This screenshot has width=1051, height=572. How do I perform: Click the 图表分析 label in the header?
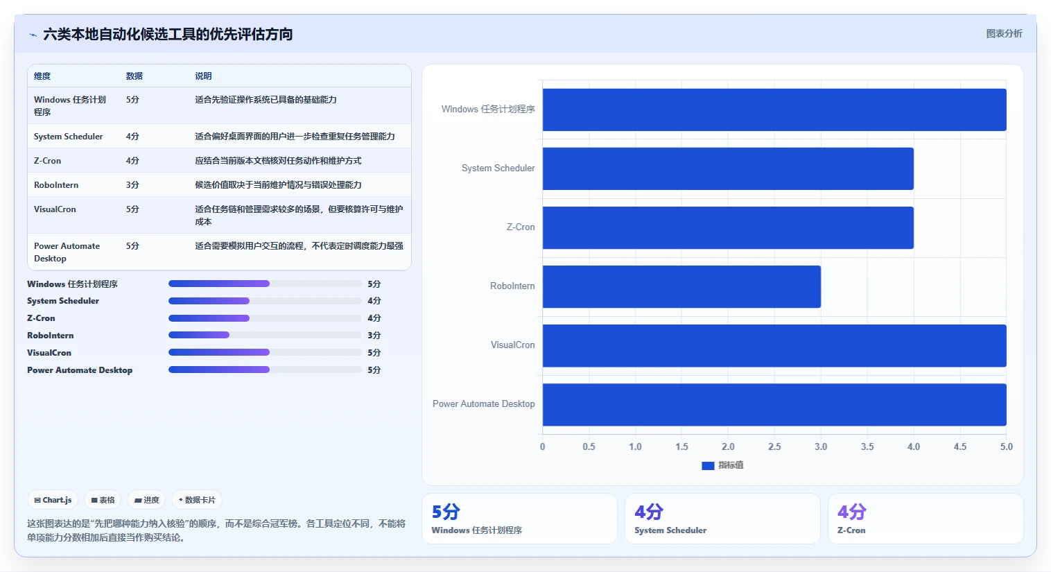coord(1004,33)
